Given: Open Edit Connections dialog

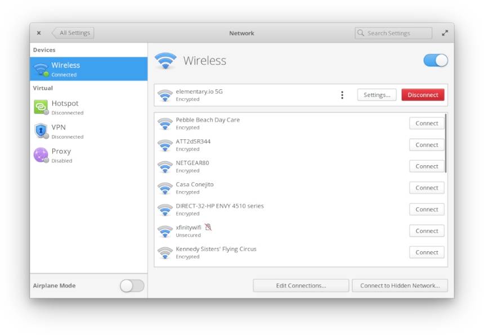Looking at the screenshot, I should 301,286.
